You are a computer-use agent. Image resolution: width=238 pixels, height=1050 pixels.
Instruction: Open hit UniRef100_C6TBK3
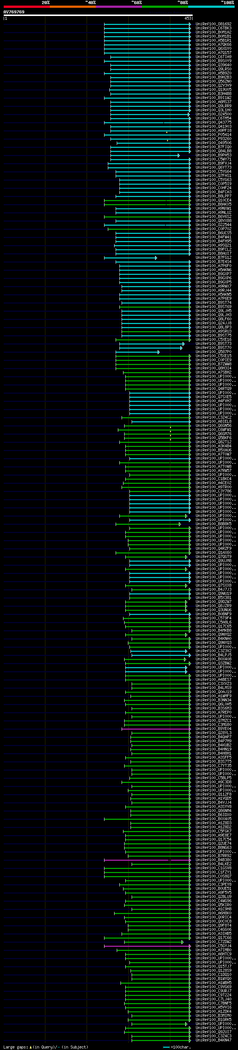[213, 28]
